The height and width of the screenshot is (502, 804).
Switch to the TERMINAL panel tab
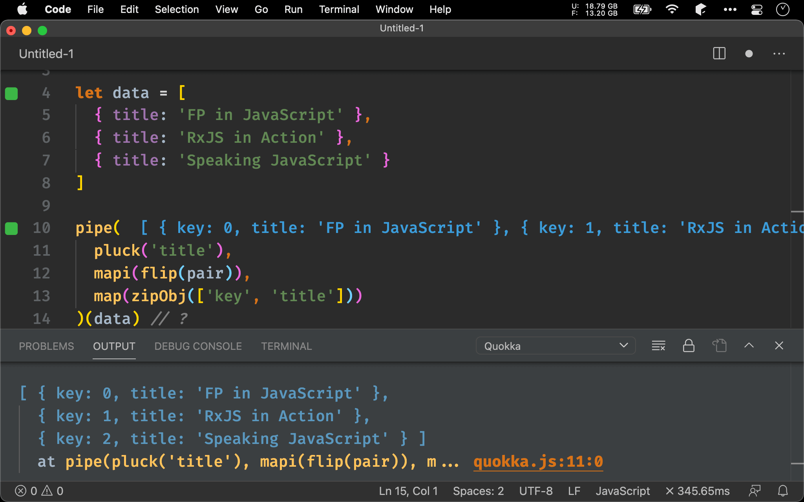point(287,346)
